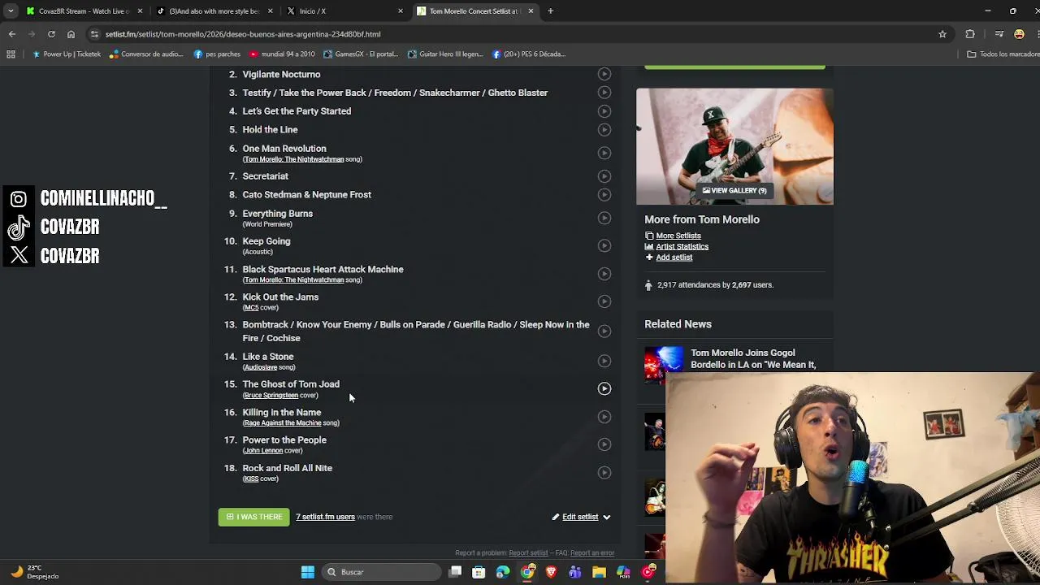The height and width of the screenshot is (585, 1040).
Task: Open the tab search dropdown arrow
Action: (10, 11)
